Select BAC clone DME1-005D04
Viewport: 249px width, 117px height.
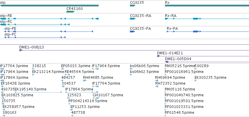pyautogui.click(x=207, y=62)
